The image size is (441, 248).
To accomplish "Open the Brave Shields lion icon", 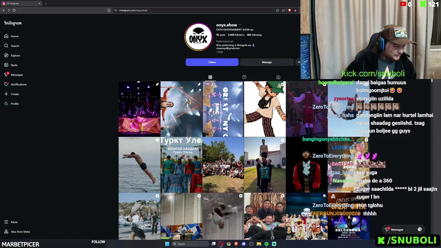I will [289, 10].
